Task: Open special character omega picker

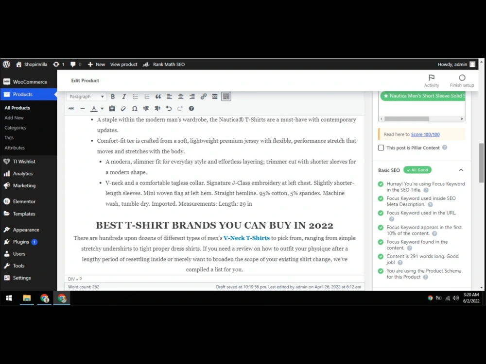Action: 135,108
